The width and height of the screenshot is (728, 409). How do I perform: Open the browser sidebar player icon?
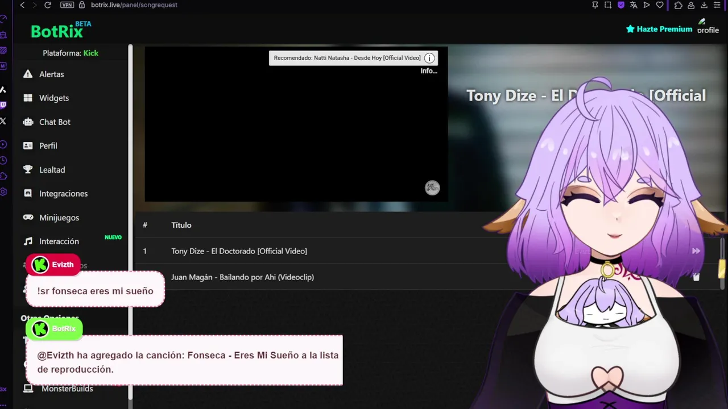3,145
